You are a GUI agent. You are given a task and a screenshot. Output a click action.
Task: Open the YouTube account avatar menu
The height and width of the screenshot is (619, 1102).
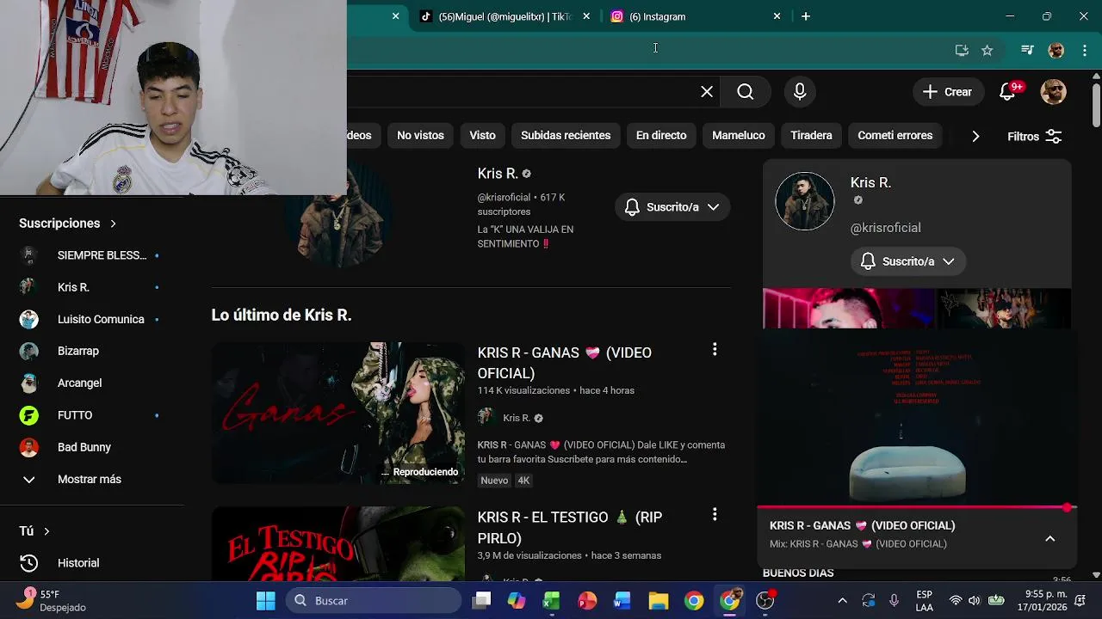click(x=1053, y=92)
